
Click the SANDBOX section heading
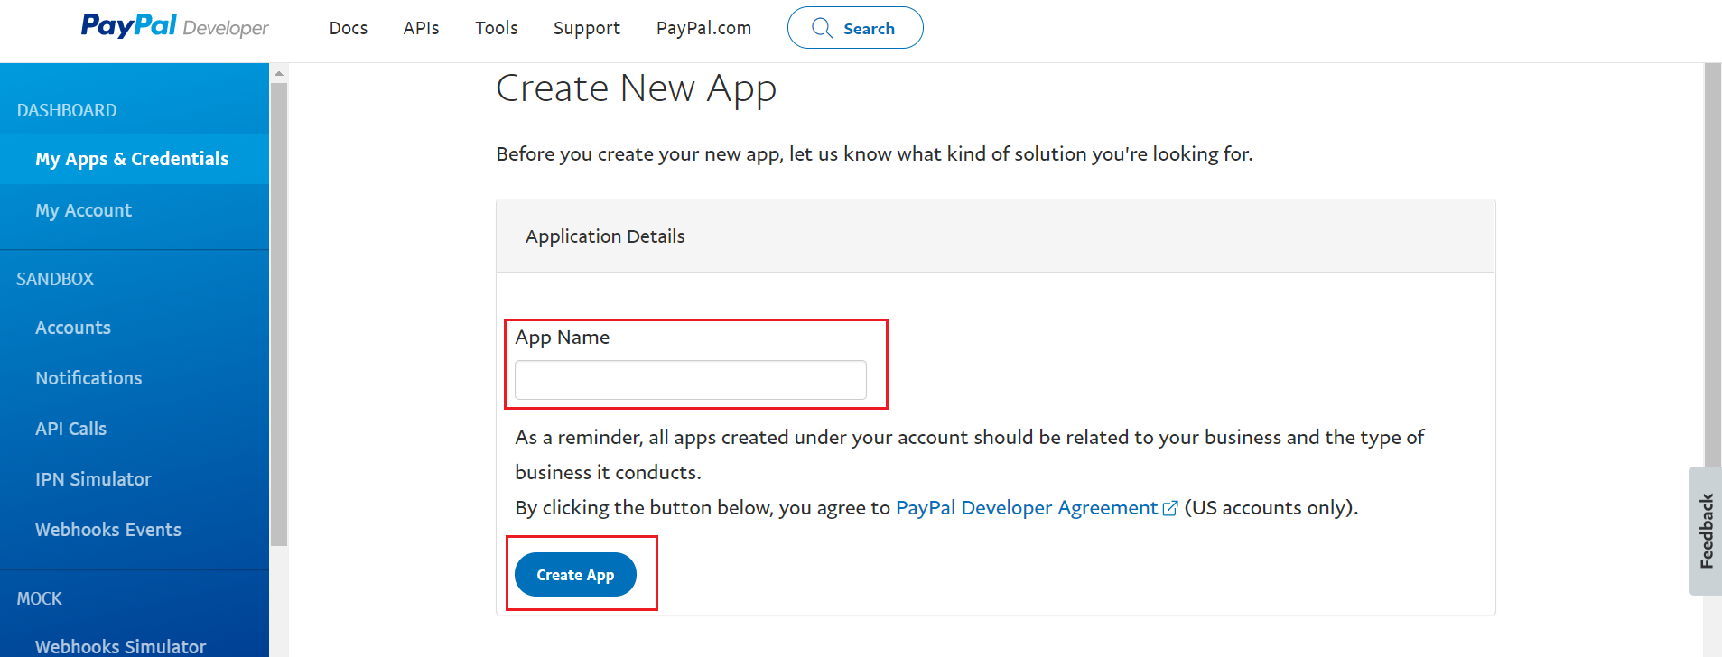point(55,279)
